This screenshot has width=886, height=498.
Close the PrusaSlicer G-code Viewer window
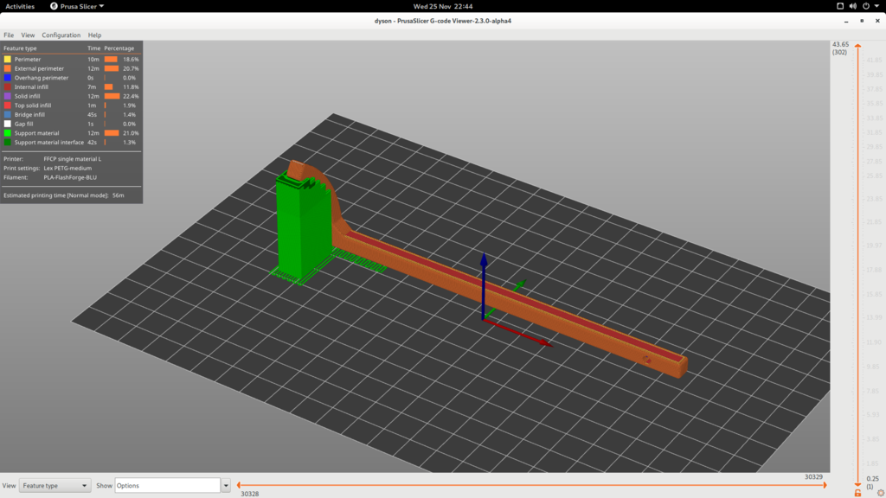877,21
